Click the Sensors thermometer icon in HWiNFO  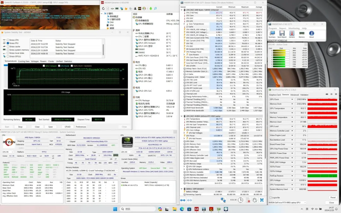tap(292, 33)
